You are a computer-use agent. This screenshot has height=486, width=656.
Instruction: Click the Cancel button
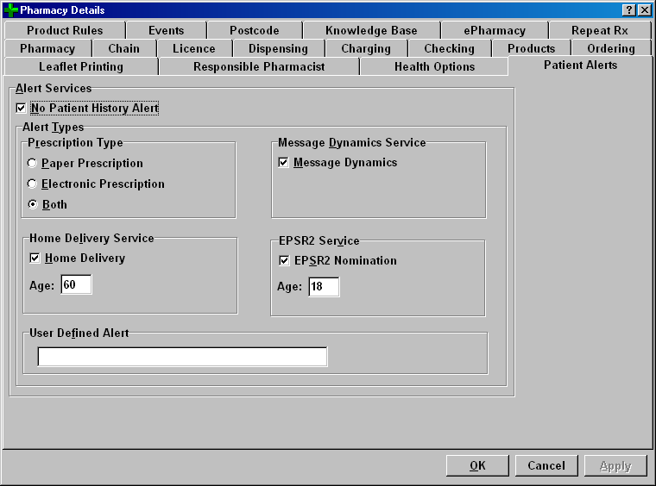pos(546,466)
